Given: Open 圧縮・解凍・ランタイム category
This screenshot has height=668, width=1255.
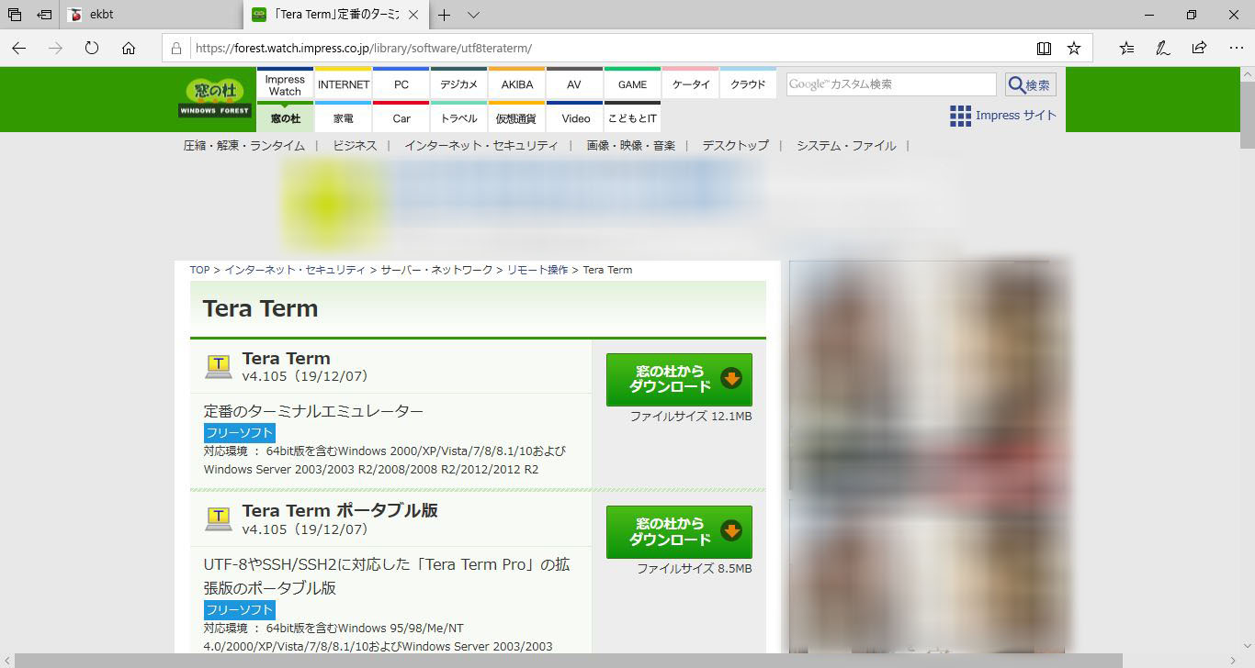Looking at the screenshot, I should (243, 145).
